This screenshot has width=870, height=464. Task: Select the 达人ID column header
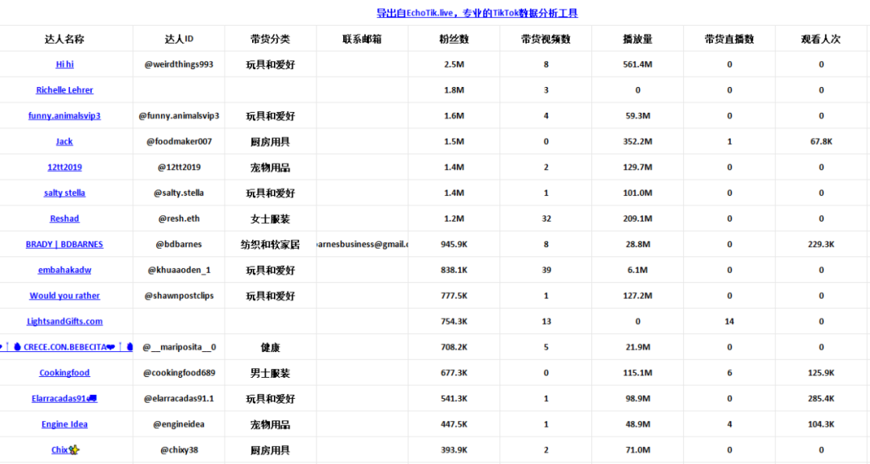pyautogui.click(x=179, y=39)
